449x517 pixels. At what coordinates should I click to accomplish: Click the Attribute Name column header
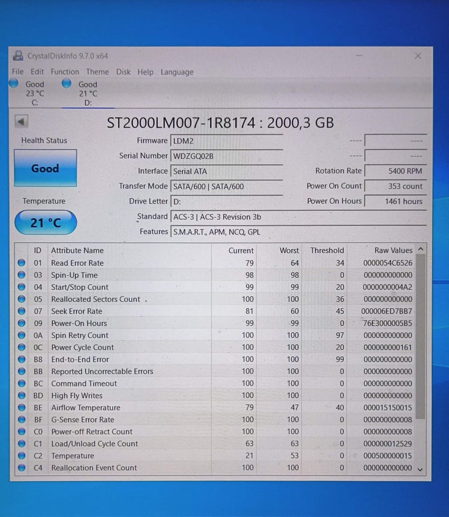[77, 250]
